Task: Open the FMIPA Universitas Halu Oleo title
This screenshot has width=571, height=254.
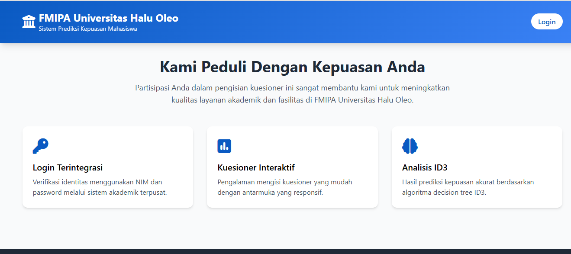Action: tap(108, 18)
